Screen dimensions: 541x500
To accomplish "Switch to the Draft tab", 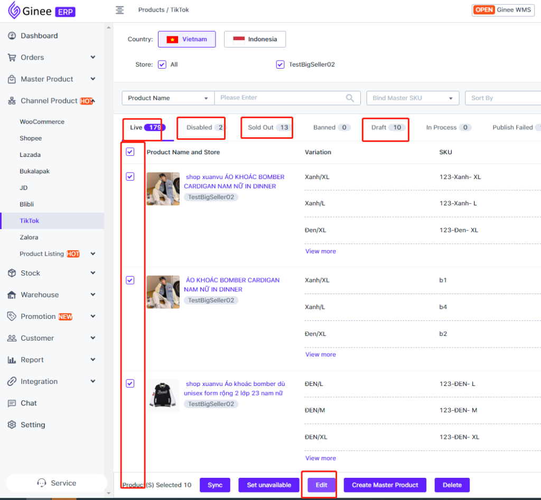I will (388, 128).
